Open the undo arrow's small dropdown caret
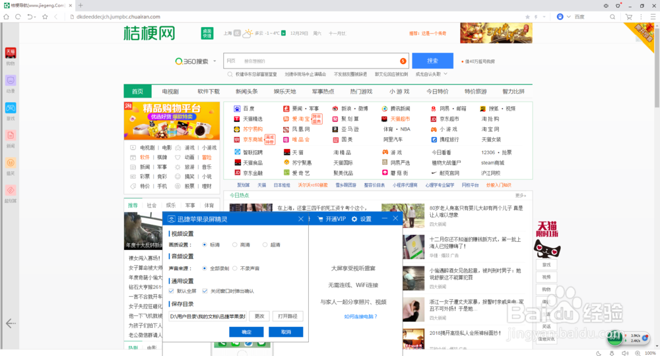Screen dimensions: 660x356 (x=34, y=17)
